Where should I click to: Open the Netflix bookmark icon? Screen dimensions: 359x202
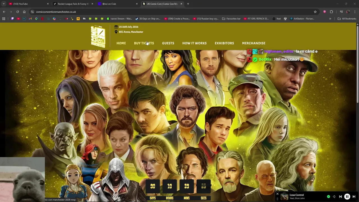pos(42,19)
